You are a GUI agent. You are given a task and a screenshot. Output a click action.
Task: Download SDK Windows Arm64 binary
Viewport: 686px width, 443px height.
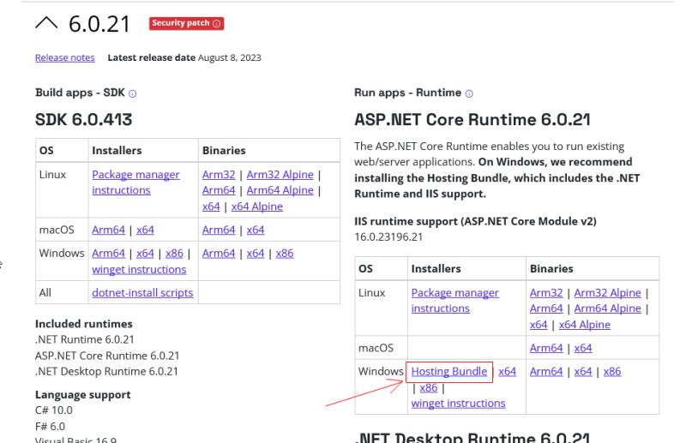pyautogui.click(x=219, y=254)
